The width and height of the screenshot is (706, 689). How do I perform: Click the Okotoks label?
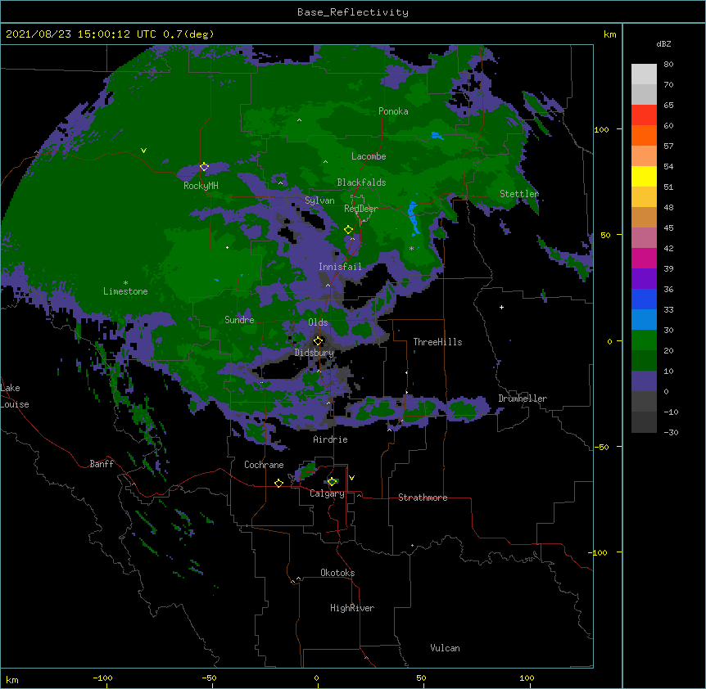(337, 573)
